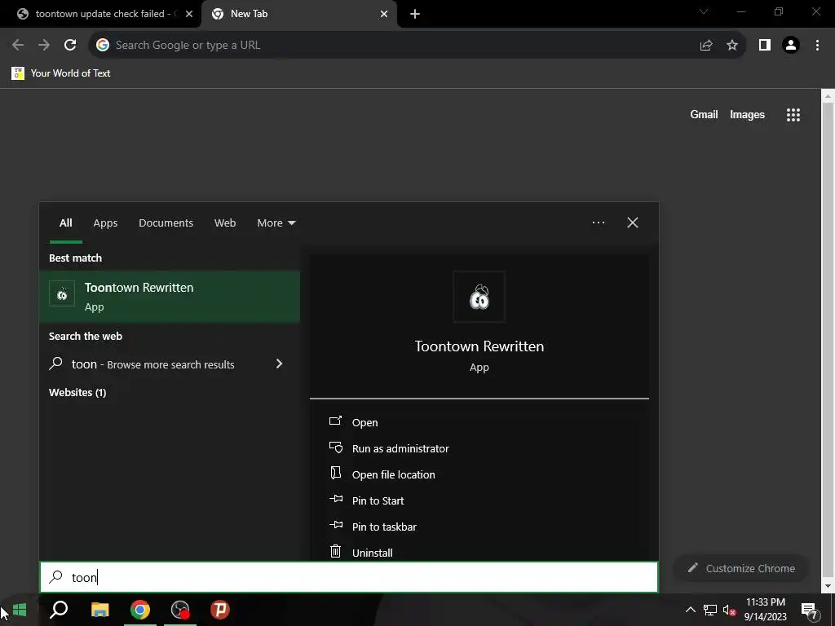Toggle Chrome side panel icon

click(765, 46)
